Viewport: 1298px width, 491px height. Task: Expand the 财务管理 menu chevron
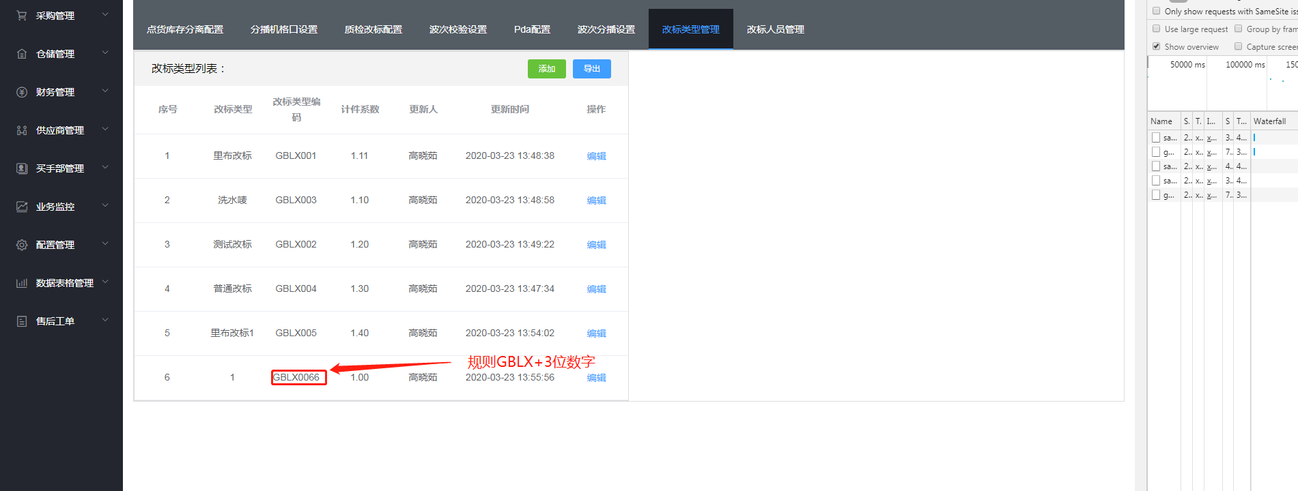click(x=105, y=91)
